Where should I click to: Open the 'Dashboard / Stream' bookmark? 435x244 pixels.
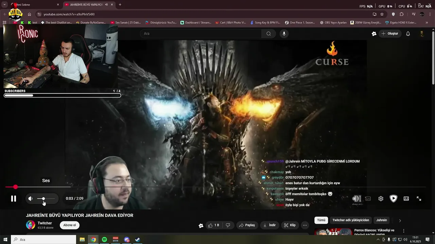coord(196,23)
